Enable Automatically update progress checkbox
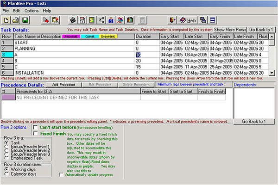The height and width of the screenshot is (185, 278). [61, 175]
